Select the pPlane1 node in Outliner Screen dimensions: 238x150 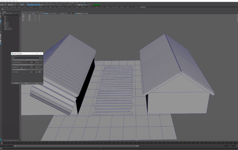(7, 26)
